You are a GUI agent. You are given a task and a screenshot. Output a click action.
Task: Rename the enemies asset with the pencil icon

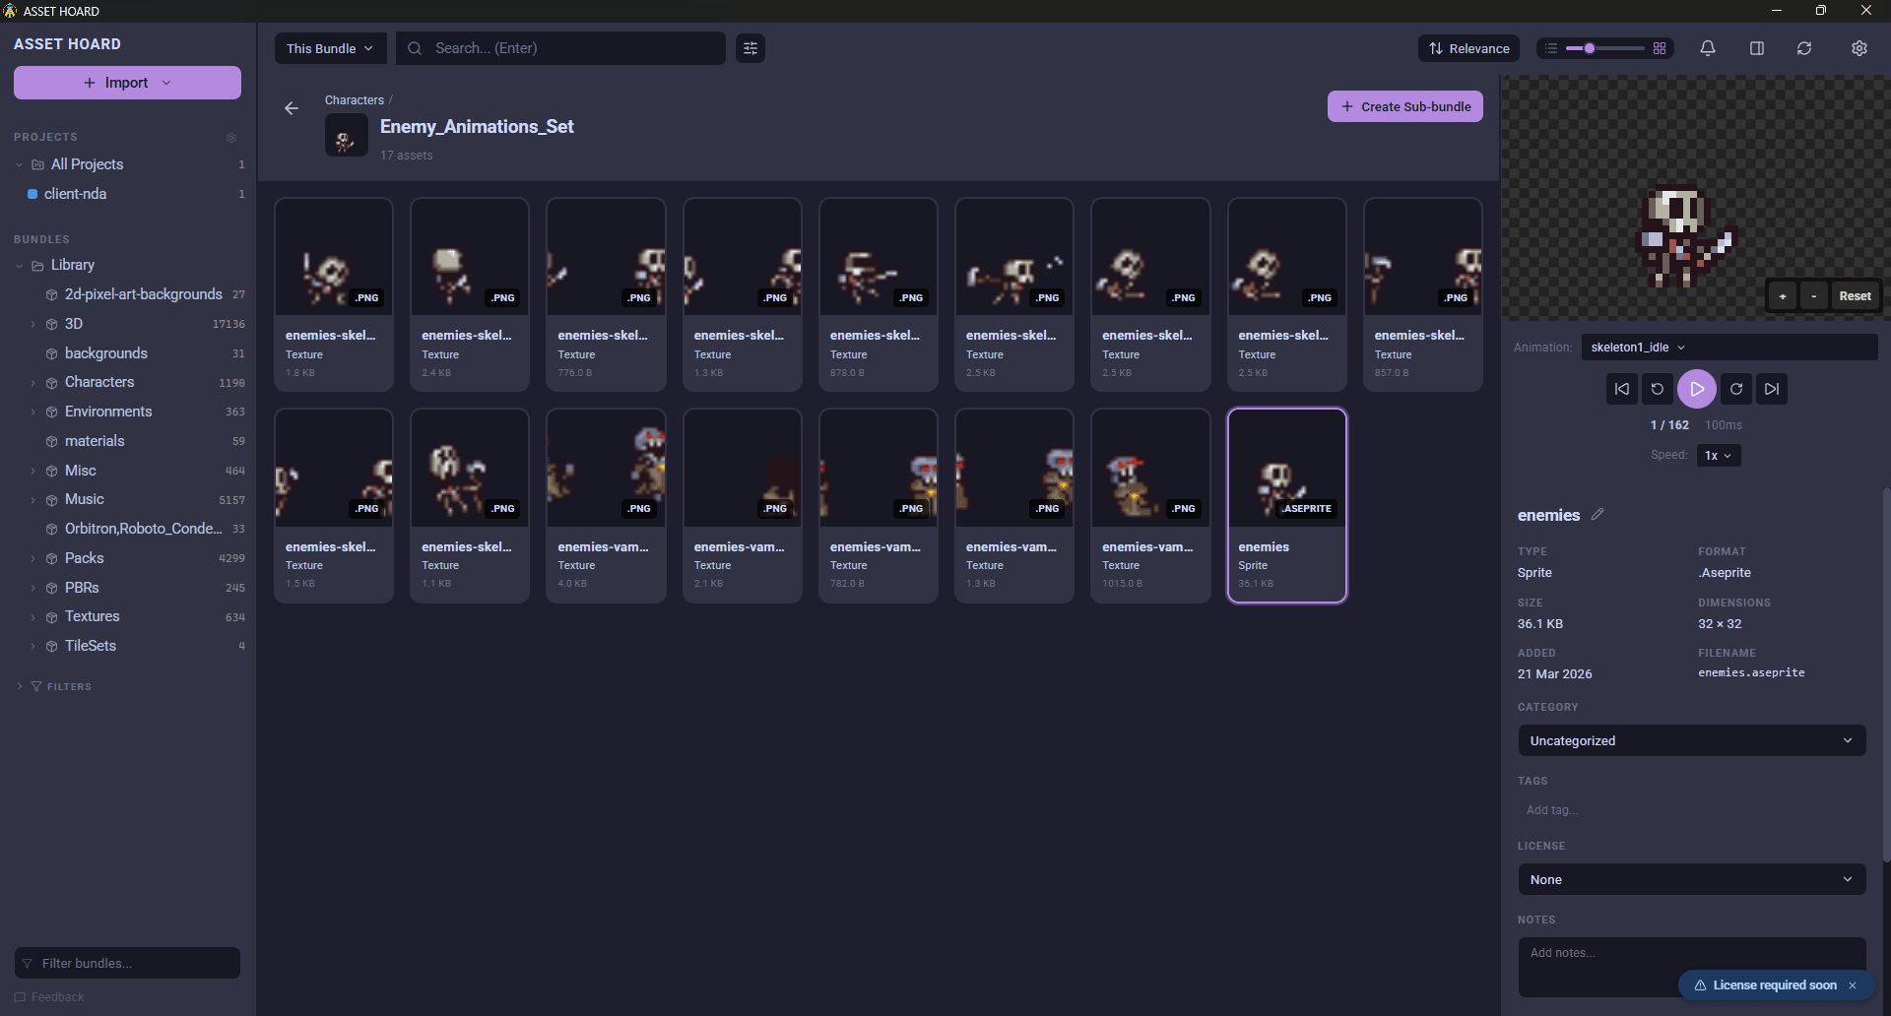(x=1598, y=514)
